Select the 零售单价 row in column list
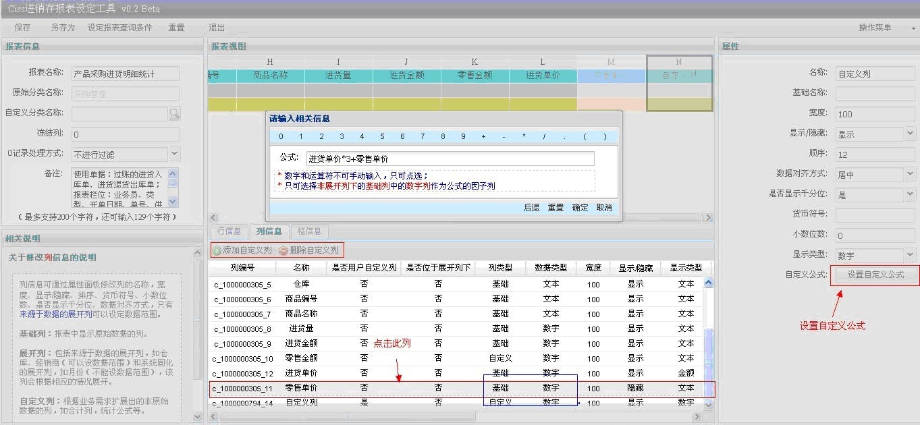Viewport: 920px width, 425px height. (302, 388)
